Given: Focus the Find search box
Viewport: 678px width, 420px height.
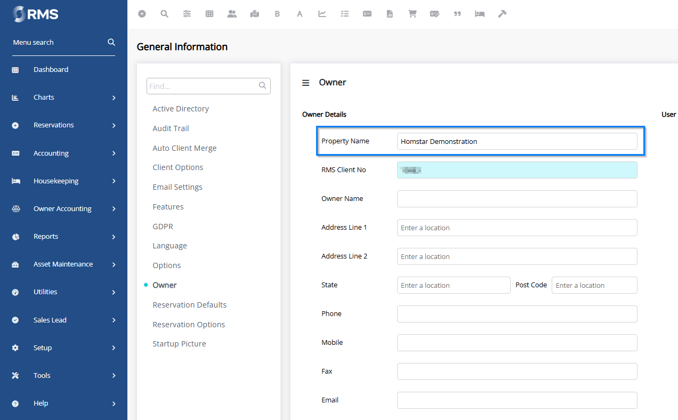Looking at the screenshot, I should (203, 86).
